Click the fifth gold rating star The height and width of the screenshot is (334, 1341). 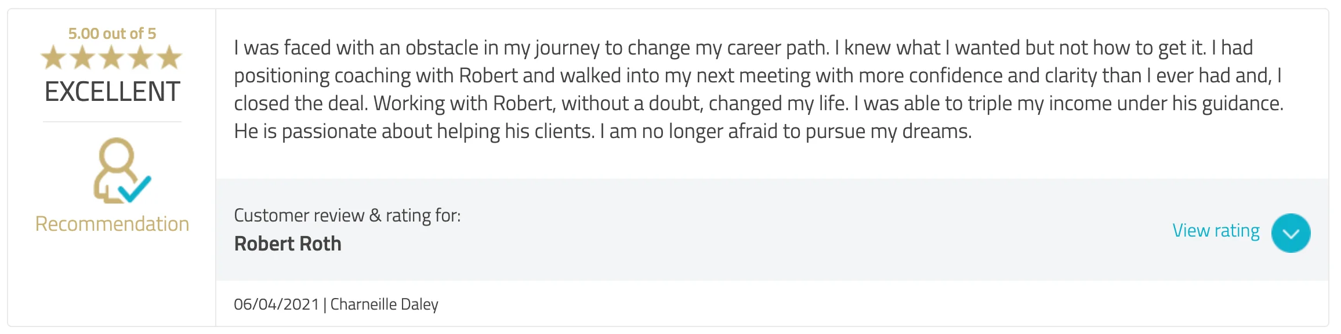(x=169, y=58)
